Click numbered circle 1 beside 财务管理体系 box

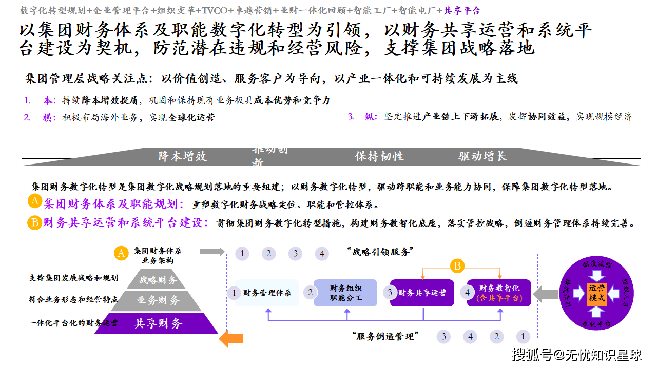(x=234, y=293)
